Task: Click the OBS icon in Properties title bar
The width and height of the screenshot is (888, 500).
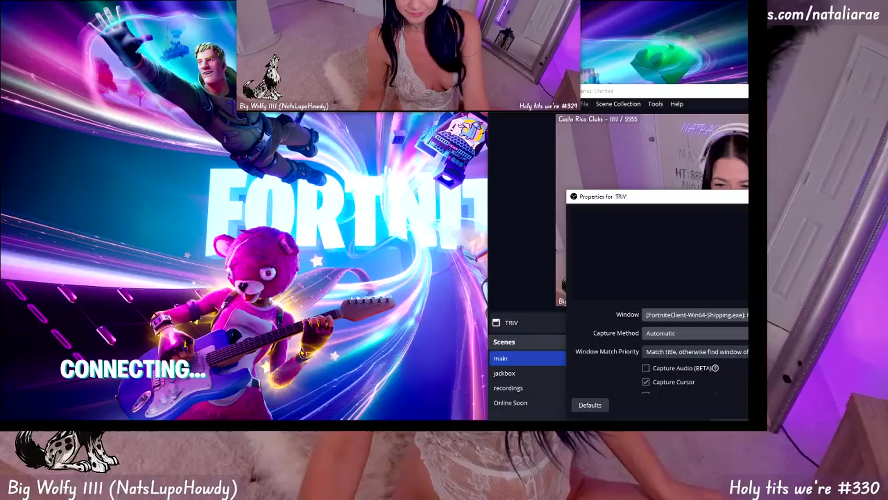Action: pos(573,197)
